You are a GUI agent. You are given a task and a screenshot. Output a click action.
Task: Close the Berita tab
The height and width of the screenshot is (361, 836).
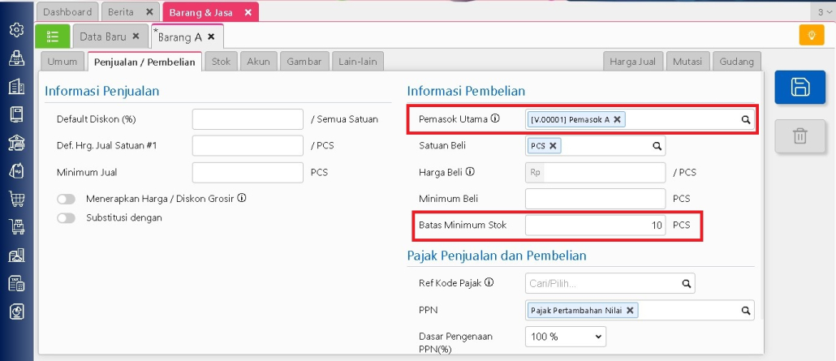click(149, 12)
